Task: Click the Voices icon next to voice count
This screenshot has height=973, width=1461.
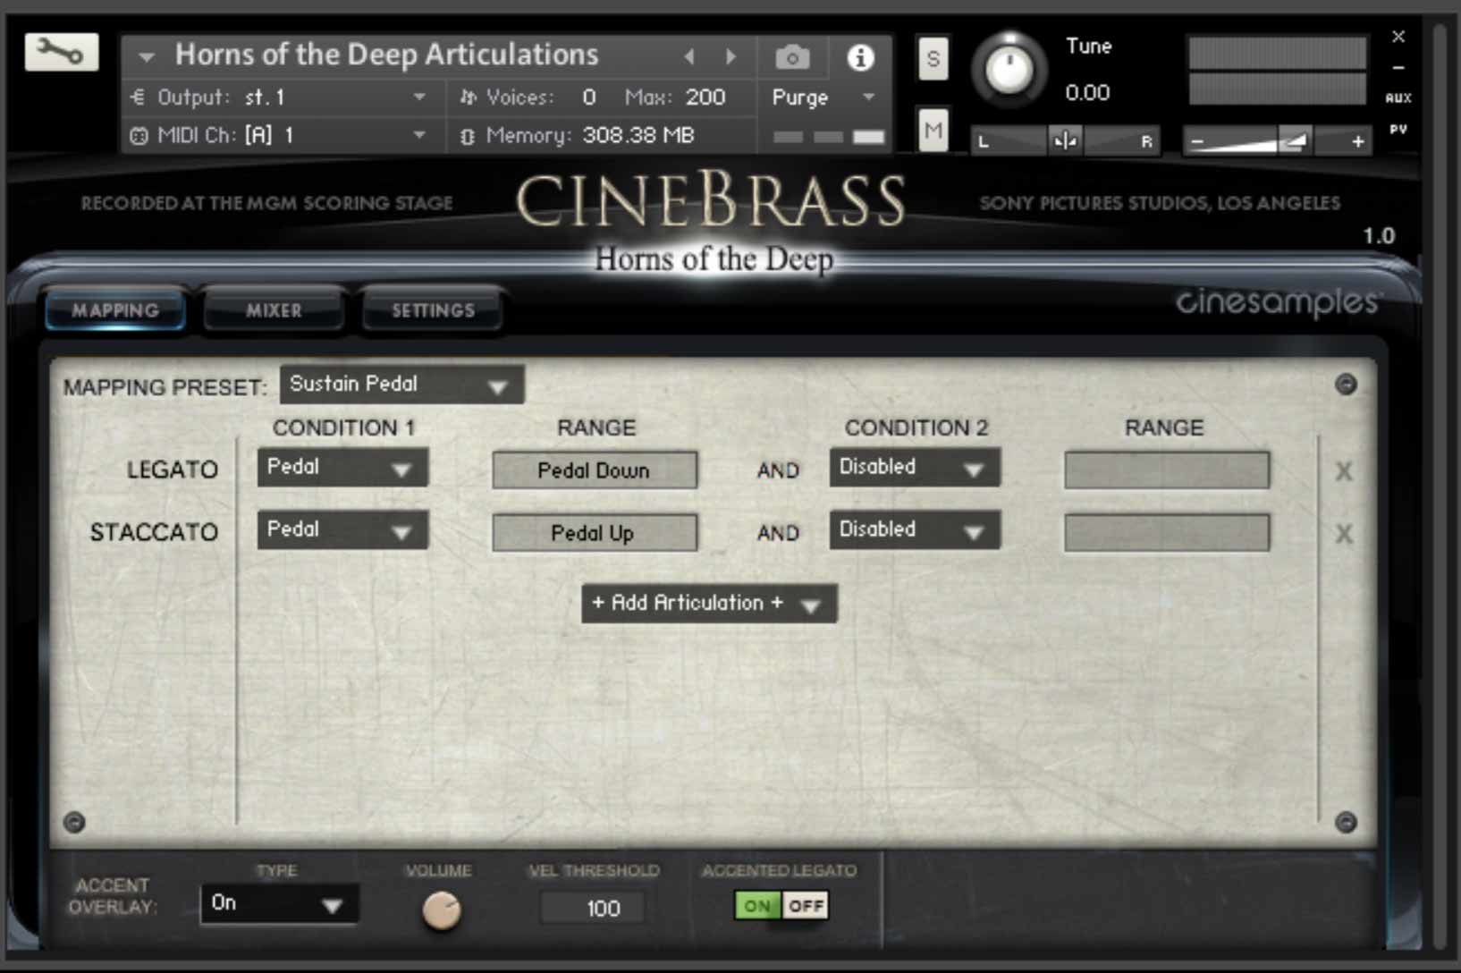Action: pos(467,97)
